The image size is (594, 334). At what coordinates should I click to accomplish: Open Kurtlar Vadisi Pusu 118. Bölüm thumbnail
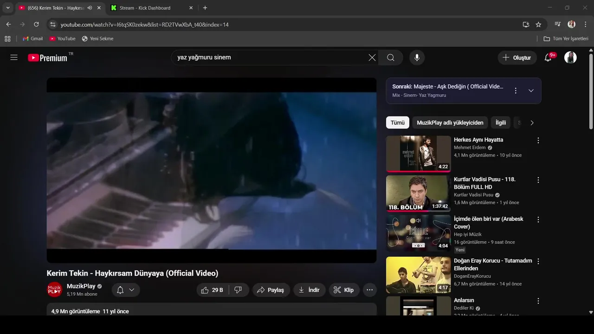[x=419, y=193]
